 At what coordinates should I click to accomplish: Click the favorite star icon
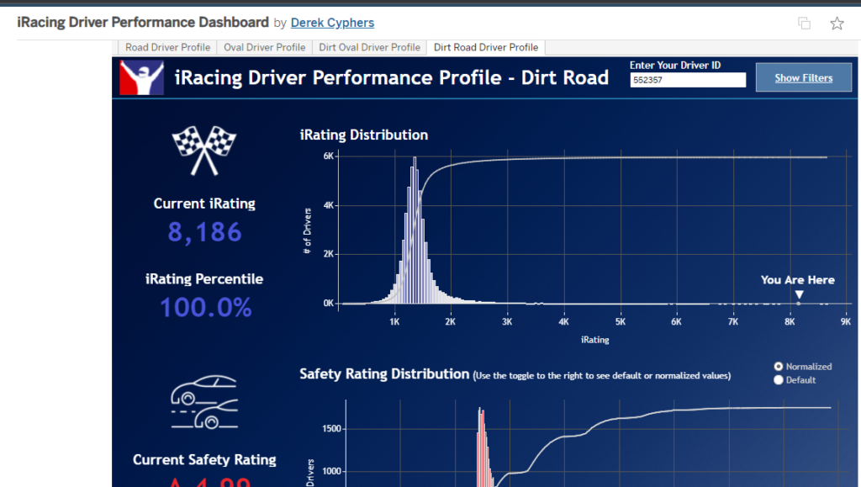click(837, 24)
